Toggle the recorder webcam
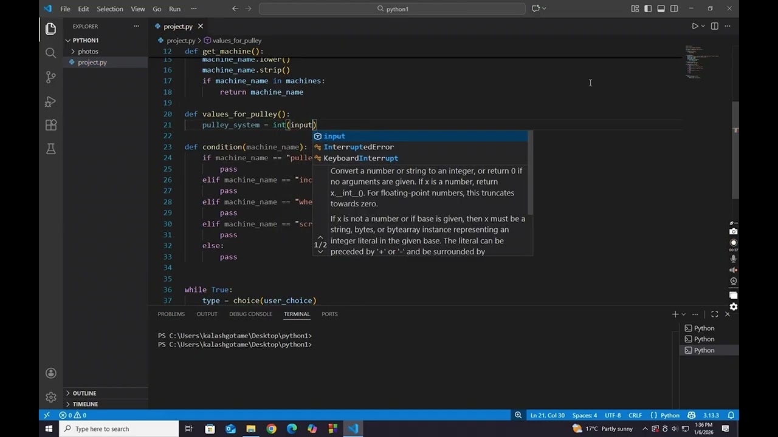 [x=734, y=281]
